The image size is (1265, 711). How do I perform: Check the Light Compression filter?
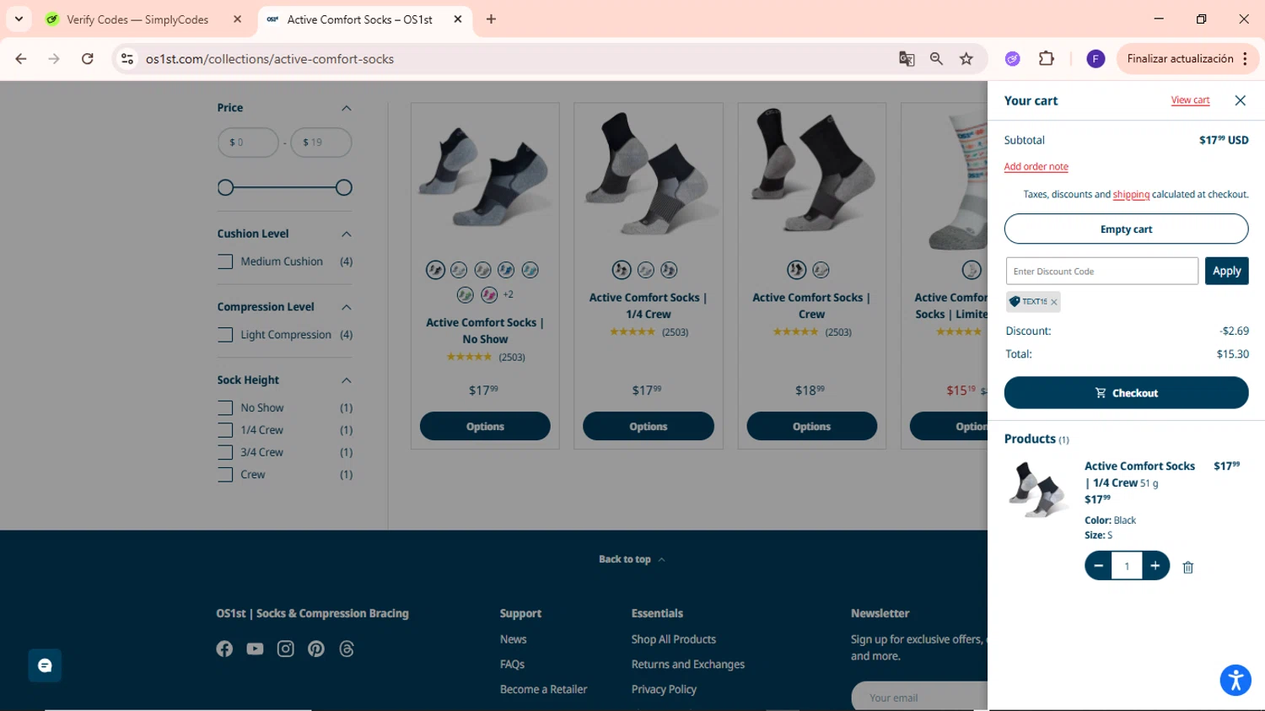pos(225,335)
